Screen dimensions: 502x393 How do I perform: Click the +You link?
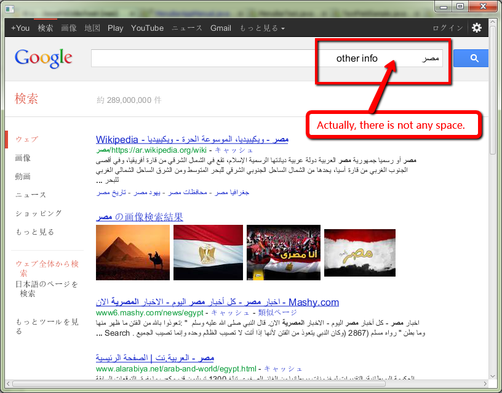20,28
